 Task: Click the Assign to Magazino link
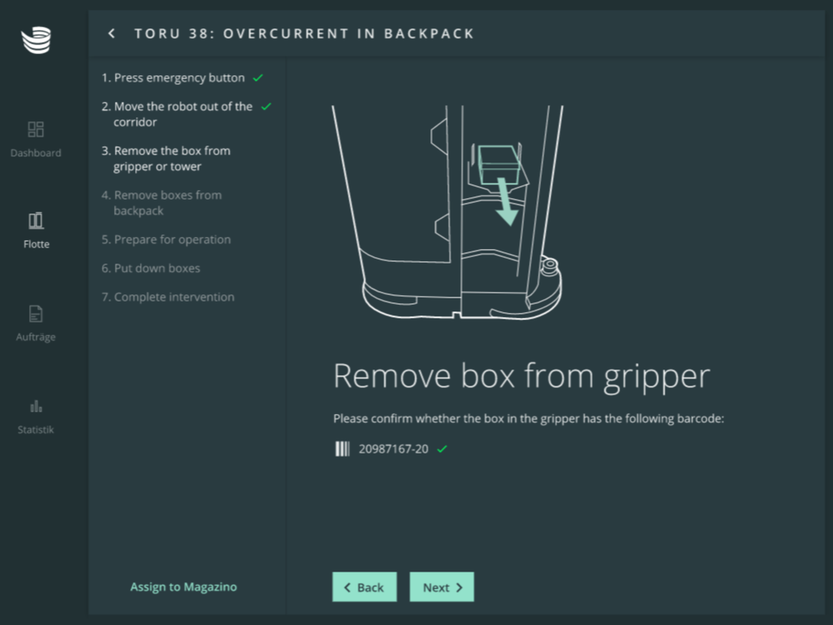click(x=184, y=587)
